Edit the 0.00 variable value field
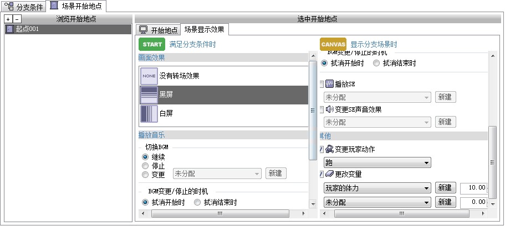Viewport: 505px width, 226px height. point(473,203)
